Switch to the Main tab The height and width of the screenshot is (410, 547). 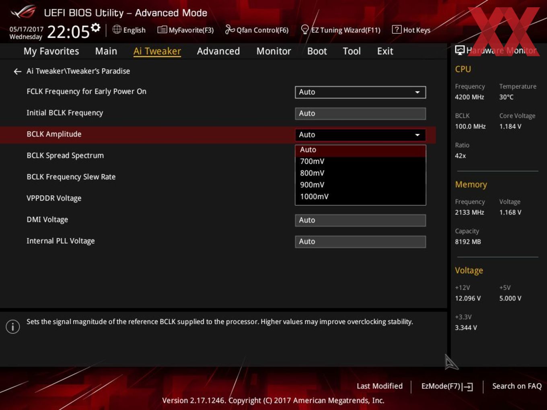[106, 51]
